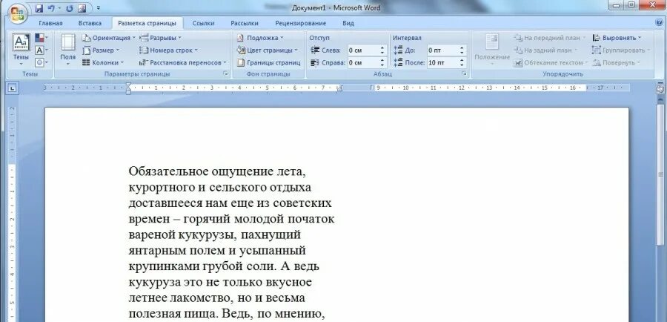Image resolution: width=667 pixels, height=322 pixels.
Task: Open Расстановка переносов dropdown
Action: (183, 62)
